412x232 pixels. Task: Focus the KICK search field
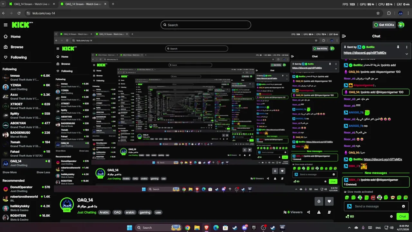coord(206,25)
